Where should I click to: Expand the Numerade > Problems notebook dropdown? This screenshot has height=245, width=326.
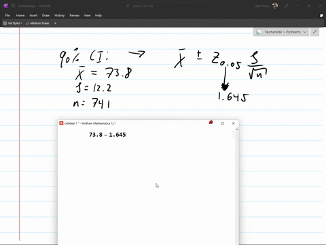pos(305,32)
